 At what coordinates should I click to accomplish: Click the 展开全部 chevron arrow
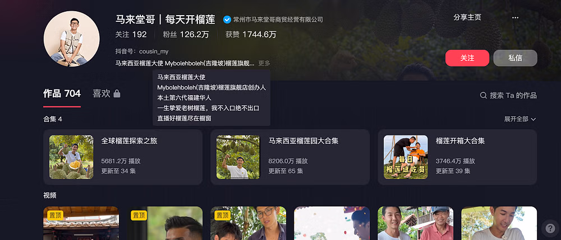click(533, 119)
